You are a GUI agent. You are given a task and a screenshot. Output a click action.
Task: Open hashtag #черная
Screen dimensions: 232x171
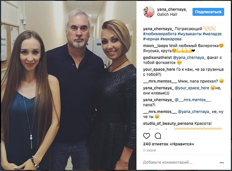click(151, 39)
